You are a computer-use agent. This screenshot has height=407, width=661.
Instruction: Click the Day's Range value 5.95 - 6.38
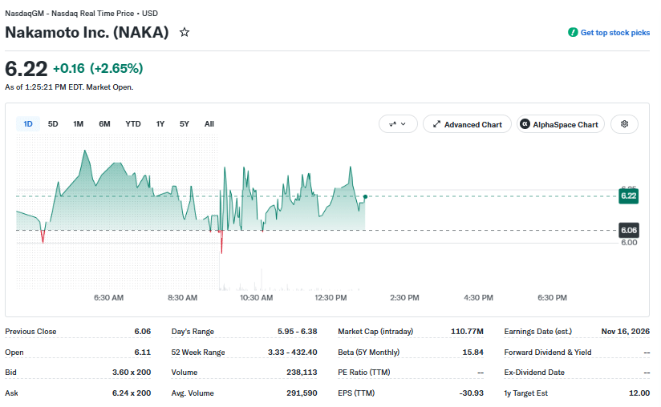pos(297,331)
